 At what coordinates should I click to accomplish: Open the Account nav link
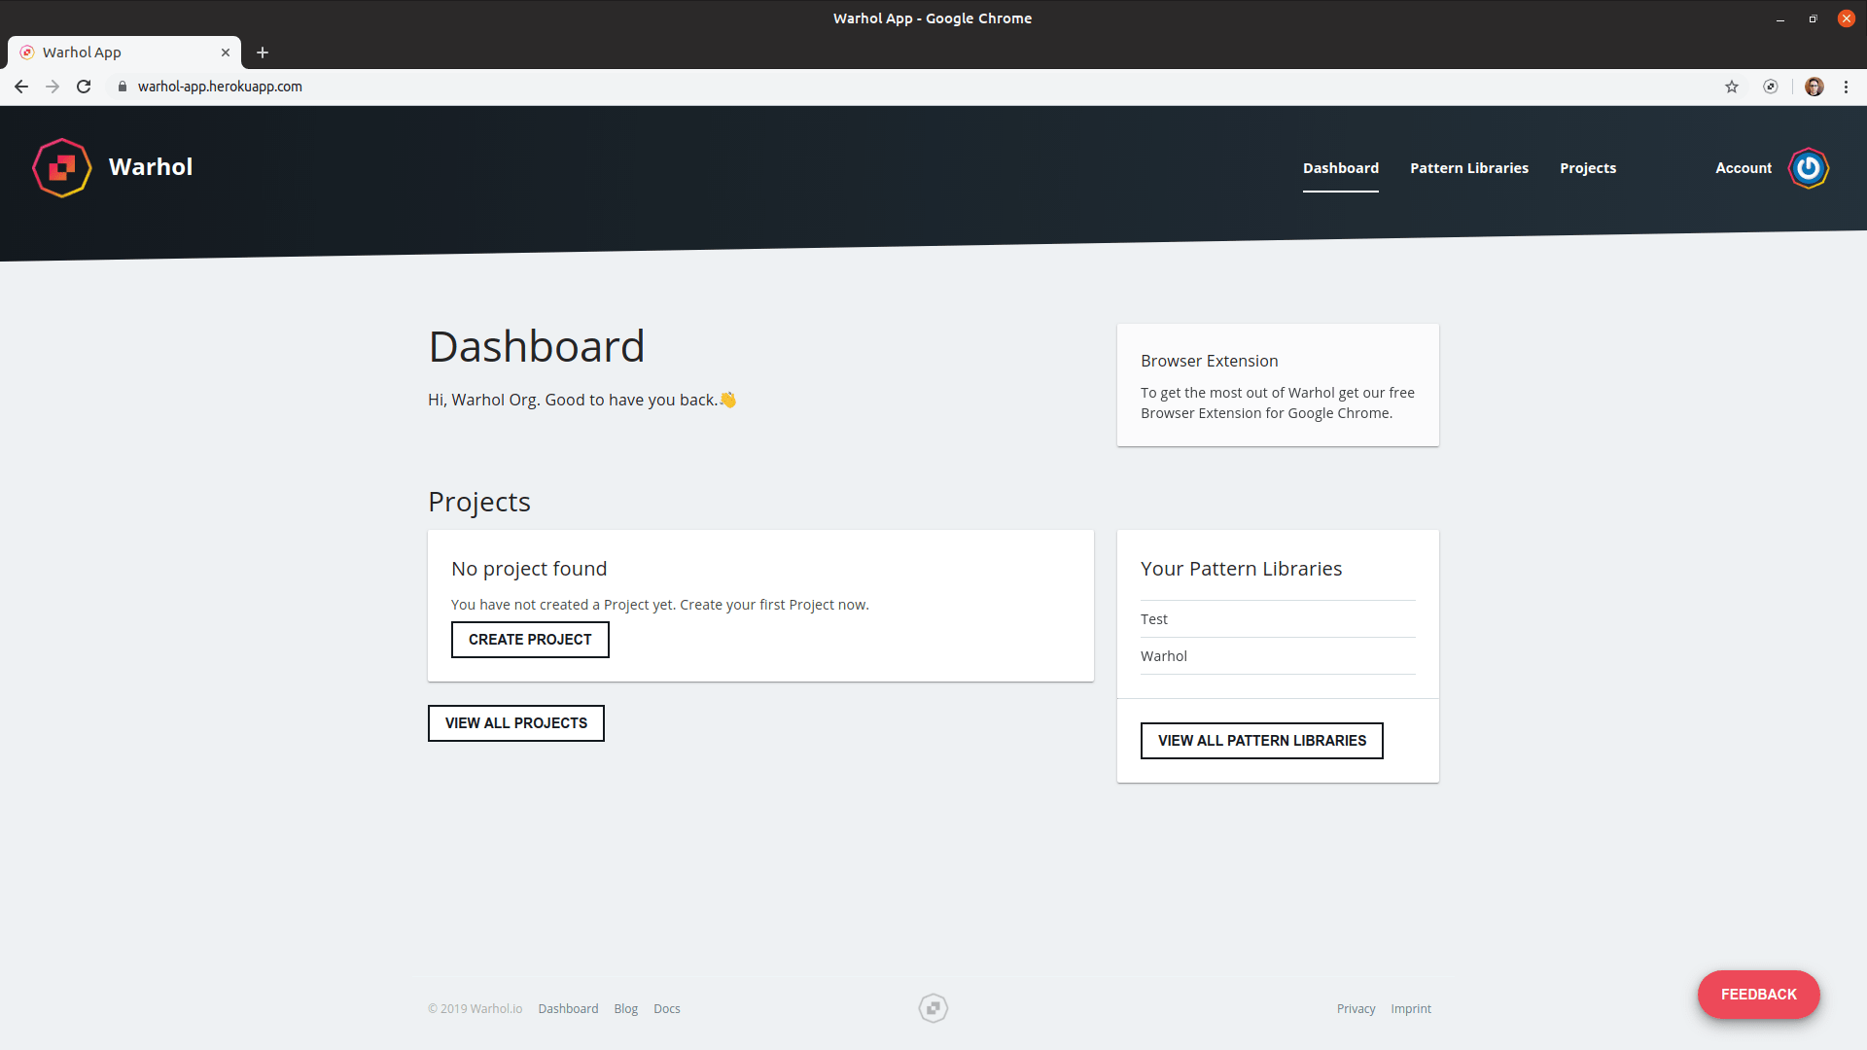tap(1744, 168)
